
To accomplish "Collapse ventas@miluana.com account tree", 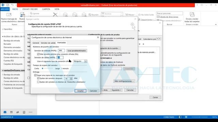I will click(x=2, y=70).
